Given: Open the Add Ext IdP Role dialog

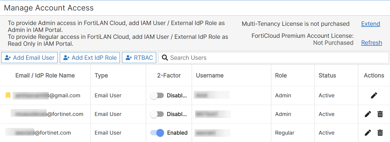Looking at the screenshot, I should tap(90, 58).
